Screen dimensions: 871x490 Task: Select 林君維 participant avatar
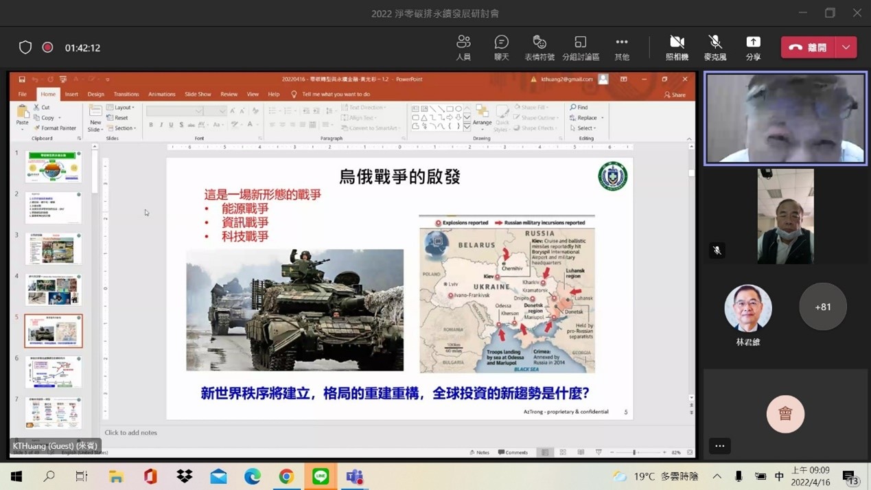(748, 308)
